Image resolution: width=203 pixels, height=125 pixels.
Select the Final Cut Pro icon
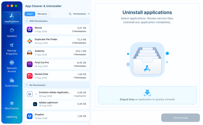[x=29, y=64]
